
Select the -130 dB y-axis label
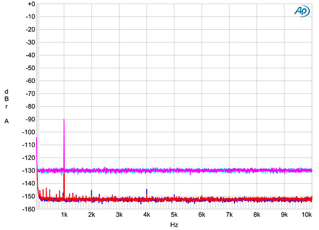(28, 171)
